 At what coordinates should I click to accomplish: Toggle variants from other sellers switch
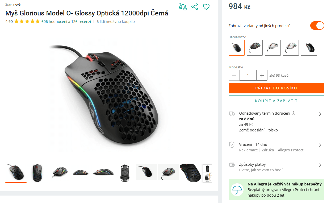pyautogui.click(x=317, y=26)
